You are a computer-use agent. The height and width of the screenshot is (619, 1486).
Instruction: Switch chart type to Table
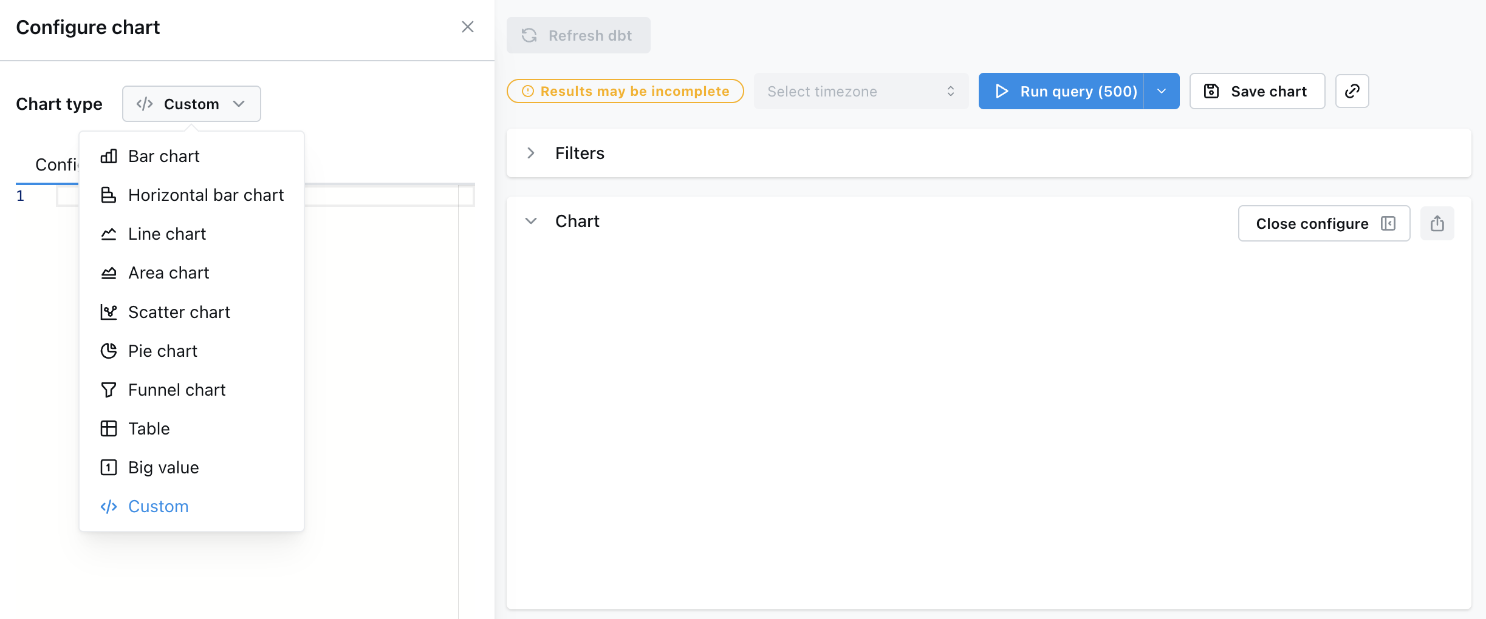[x=191, y=428]
